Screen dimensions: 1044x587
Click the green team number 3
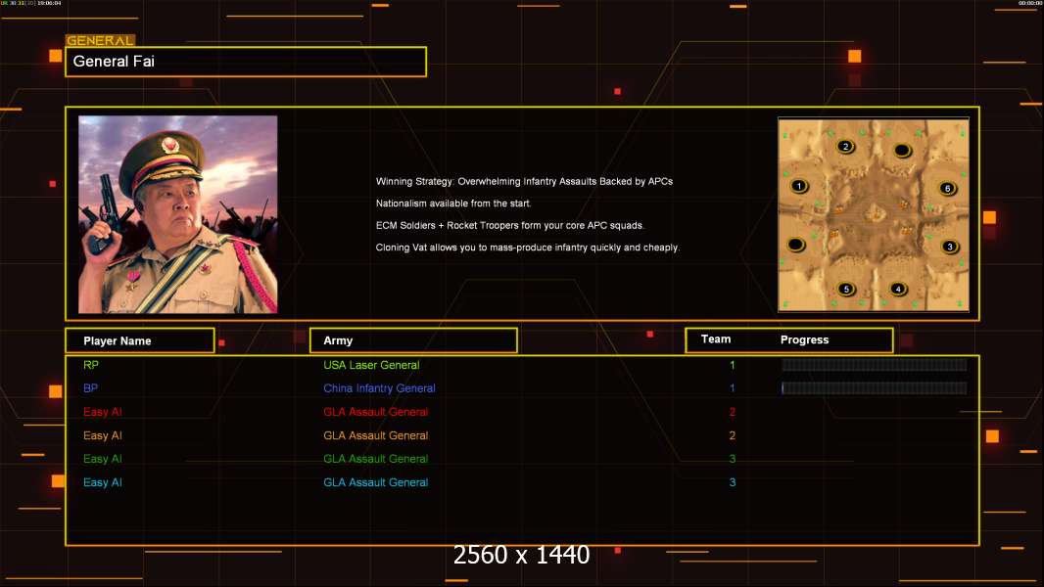pos(733,459)
